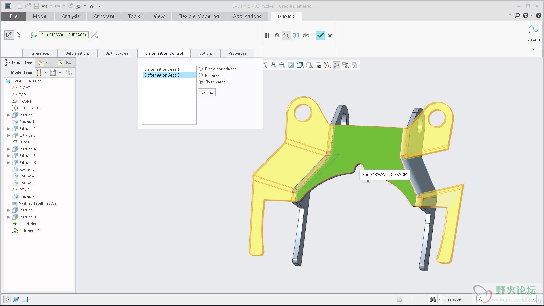Flip the fixed side direction icon
This screenshot has width=544, height=306.
[x=94, y=35]
